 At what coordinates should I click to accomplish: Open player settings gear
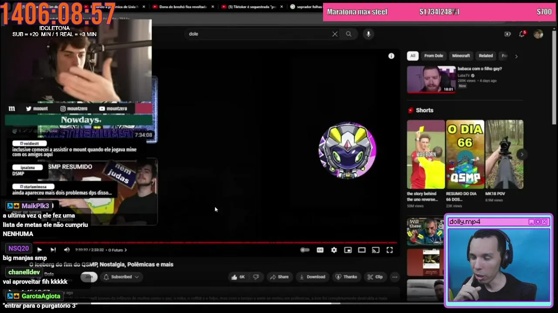pos(334,250)
